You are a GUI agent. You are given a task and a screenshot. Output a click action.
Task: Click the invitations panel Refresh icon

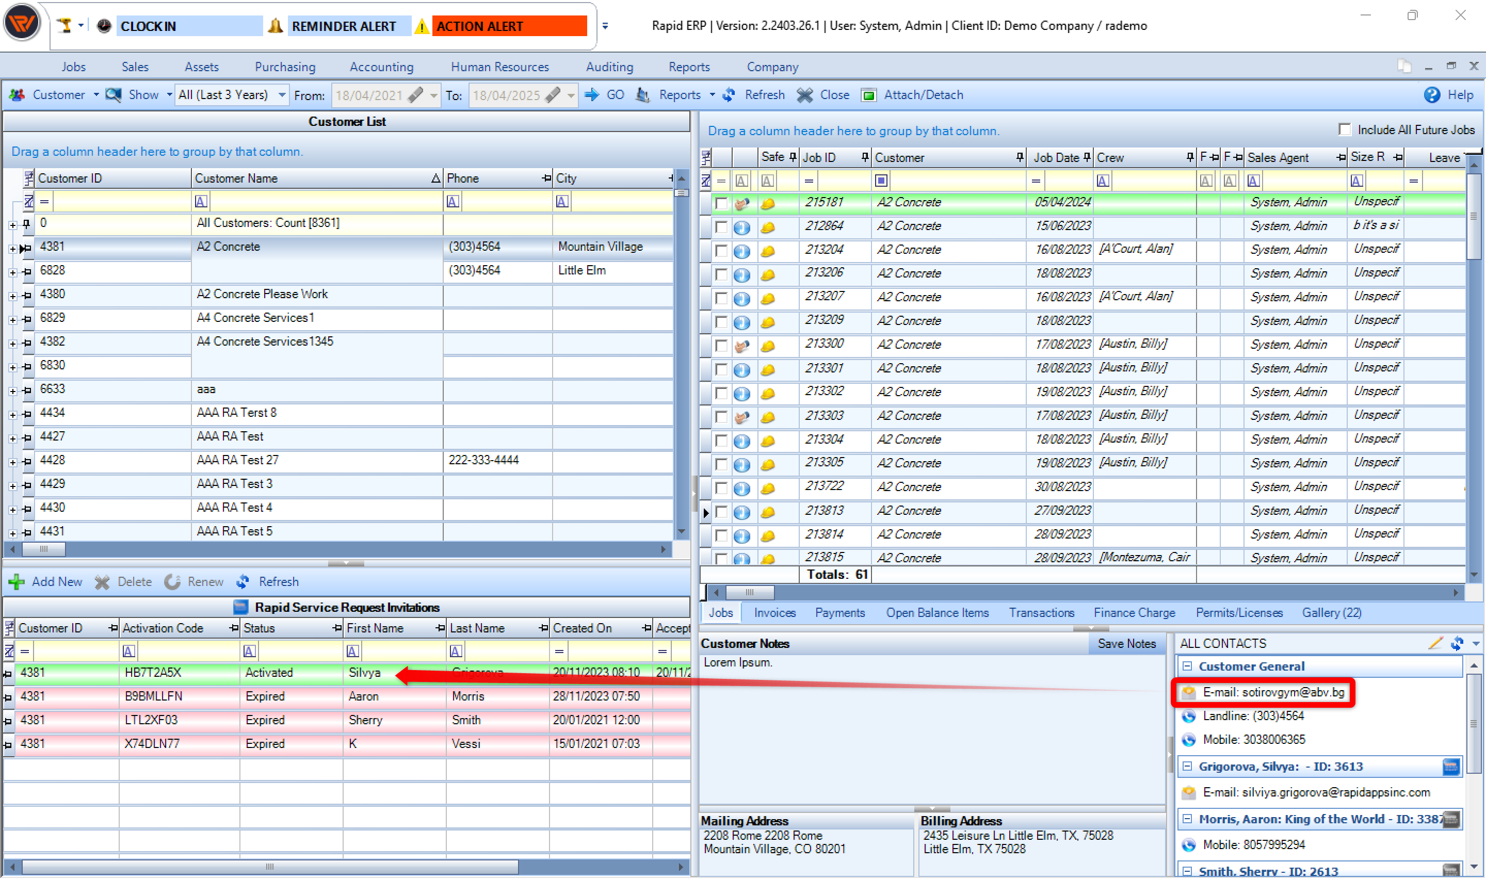coord(243,582)
